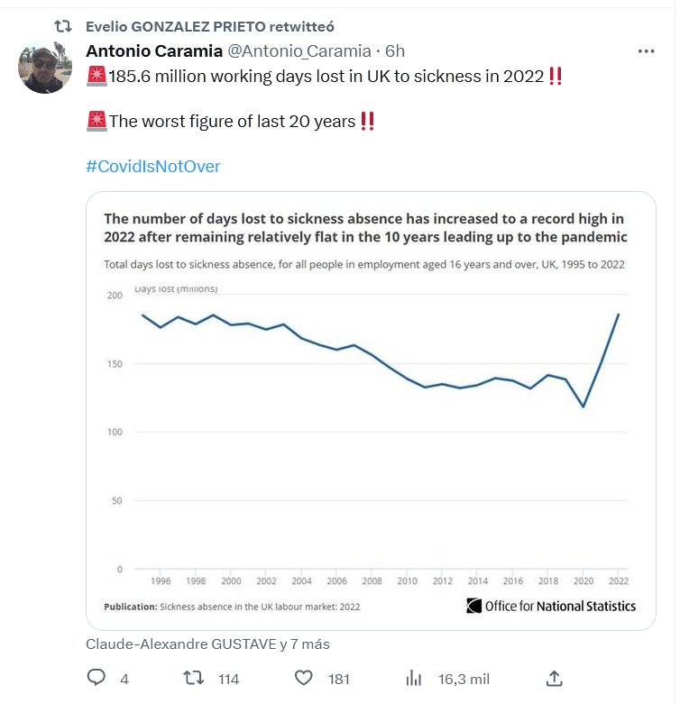Click the retweeted indicator icon at top

pos(63,27)
